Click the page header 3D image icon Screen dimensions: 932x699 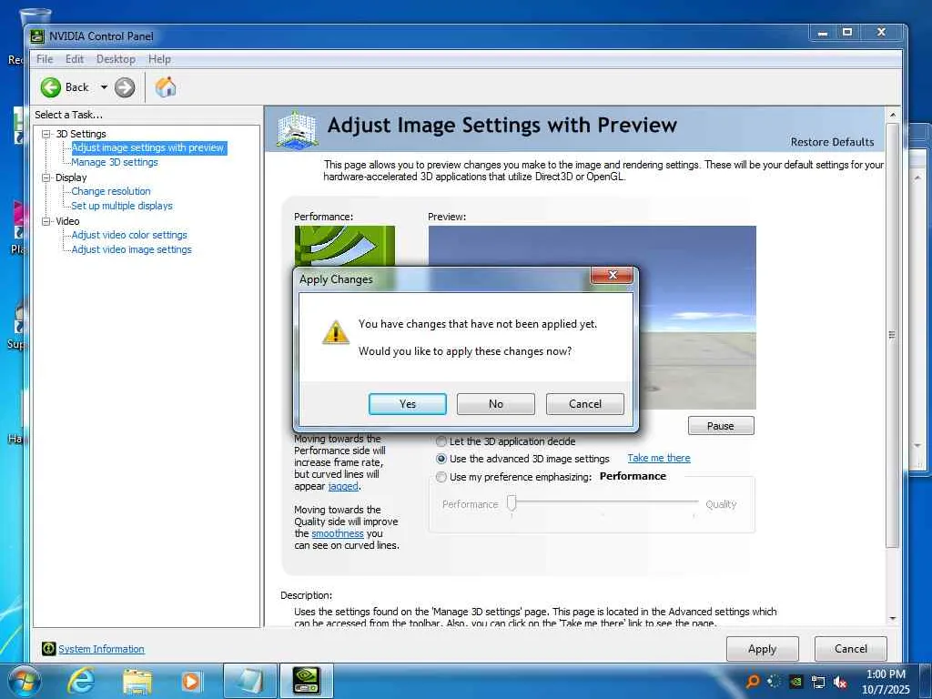tap(298, 129)
